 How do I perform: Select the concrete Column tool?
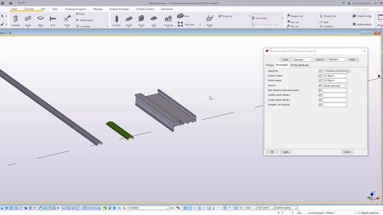[x=117, y=20]
